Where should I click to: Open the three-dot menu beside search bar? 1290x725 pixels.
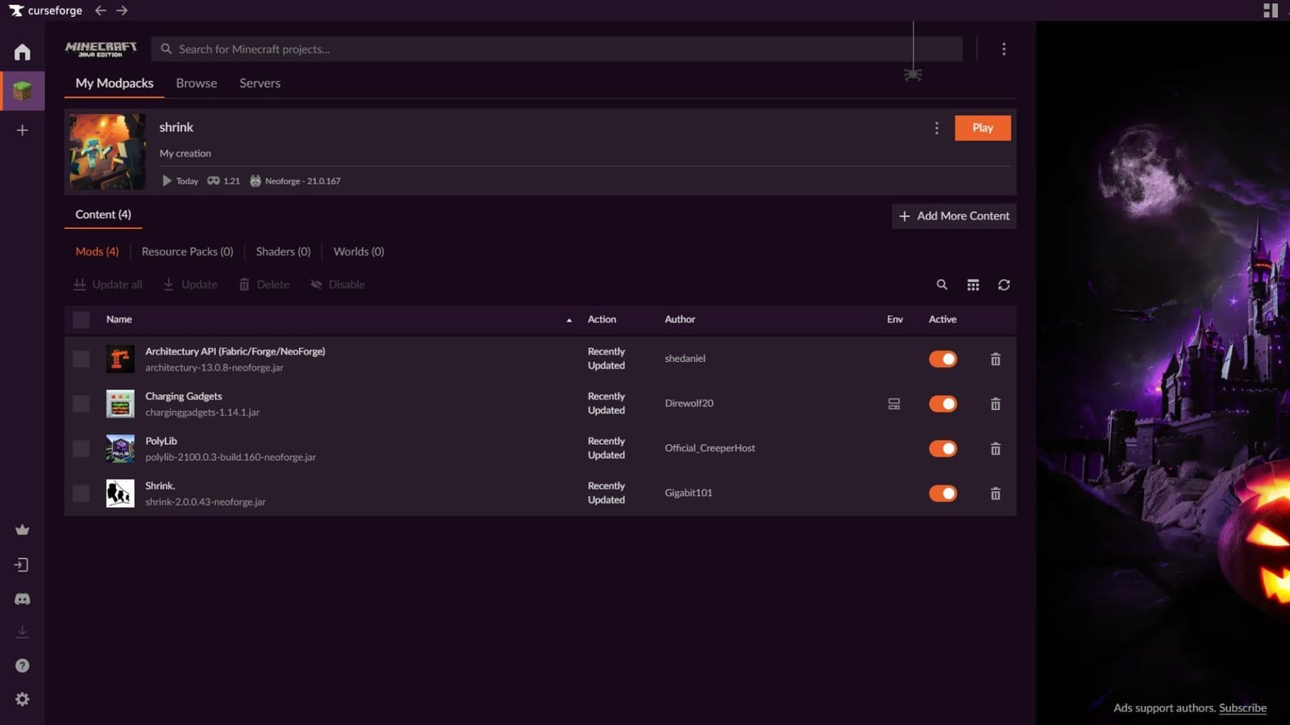1004,49
